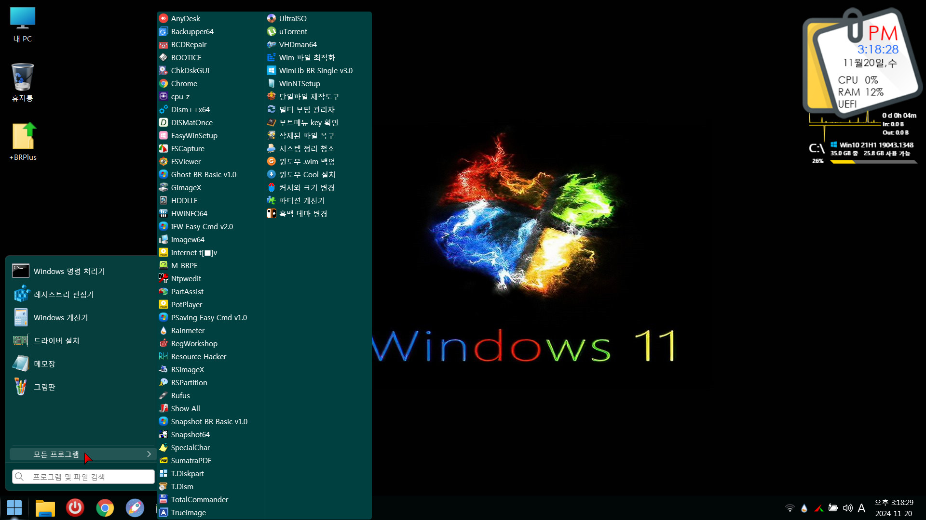Open the BOOTICE program icon
Image resolution: width=926 pixels, height=520 pixels.
(x=163, y=57)
